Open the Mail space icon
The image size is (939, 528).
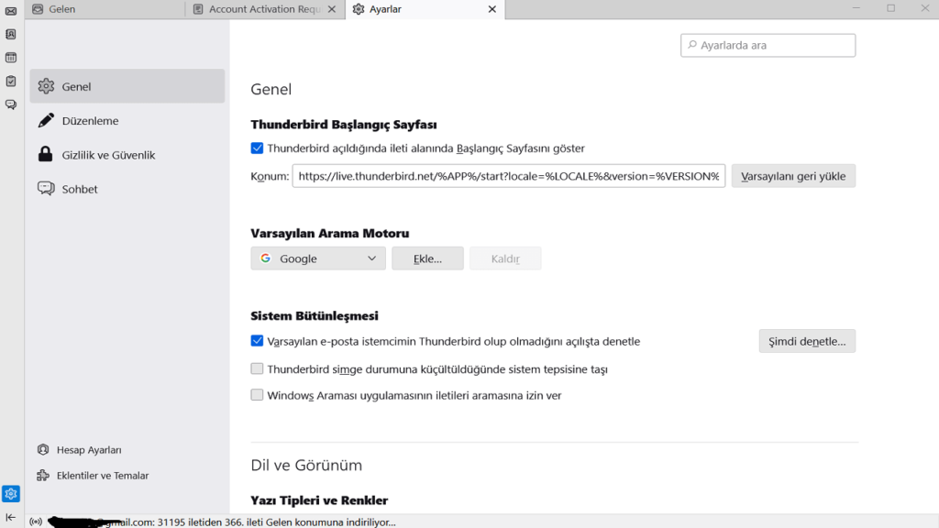click(x=11, y=11)
